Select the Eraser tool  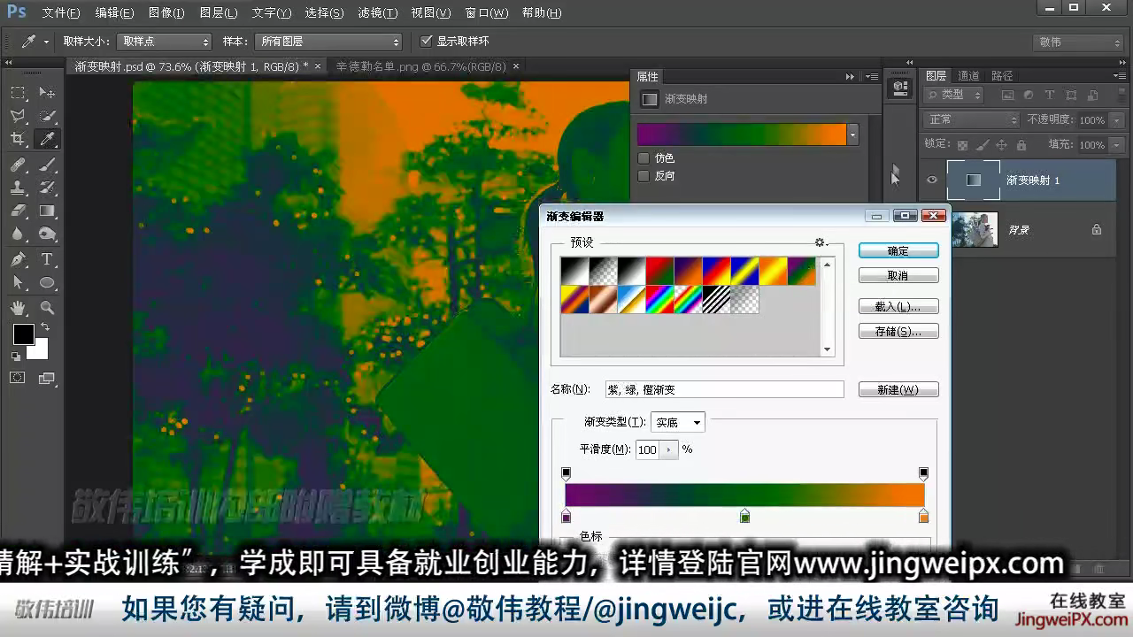(x=18, y=211)
